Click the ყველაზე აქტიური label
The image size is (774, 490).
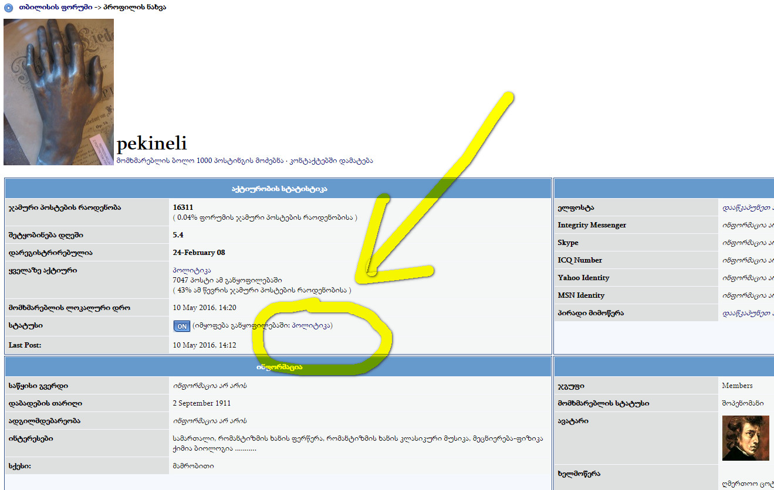[x=43, y=270]
